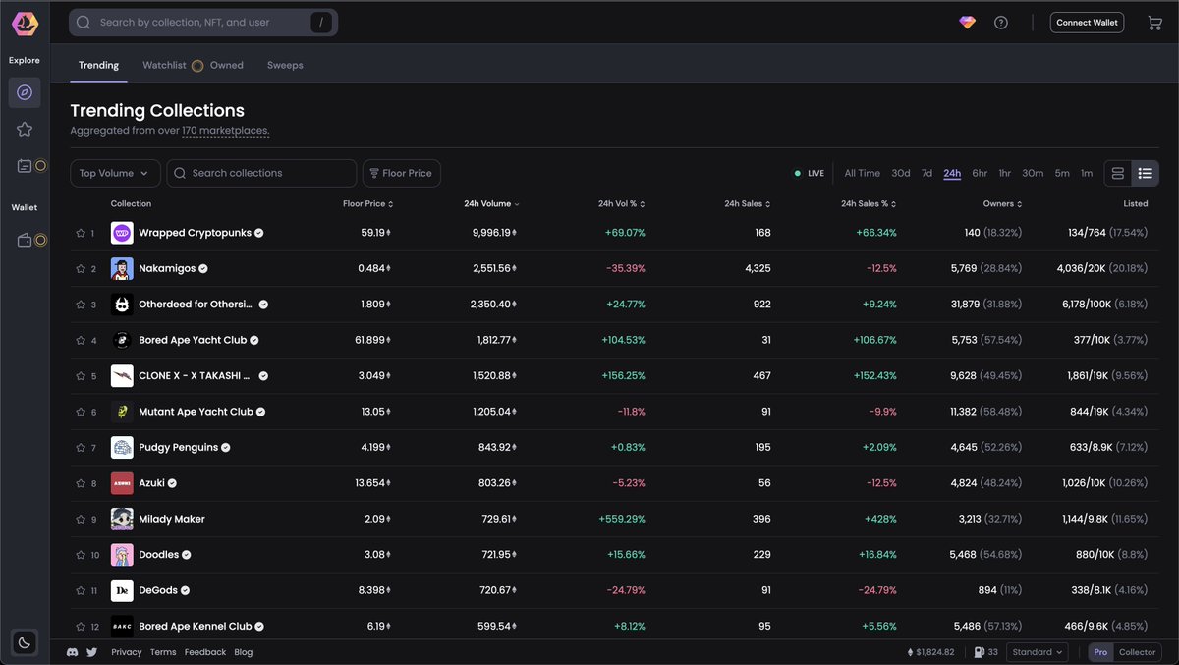Image resolution: width=1179 pixels, height=665 pixels.
Task: Click the Bored Ape Kennel Club avatar
Action: coord(122,626)
